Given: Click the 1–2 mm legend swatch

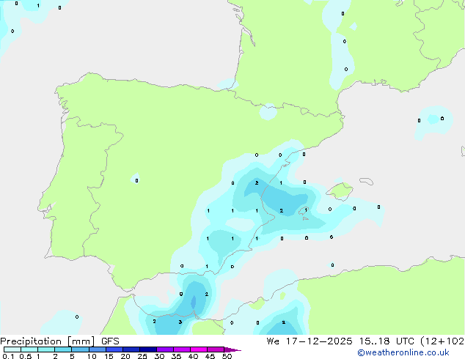Looking at the screenshot, I should [46, 349].
